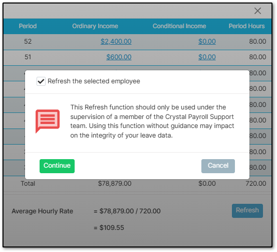Open the $600.00 ordinary income link
277x252 pixels.
[x=119, y=57]
